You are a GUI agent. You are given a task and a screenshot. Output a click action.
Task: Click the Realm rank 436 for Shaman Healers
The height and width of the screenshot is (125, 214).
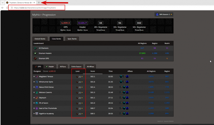167,53
